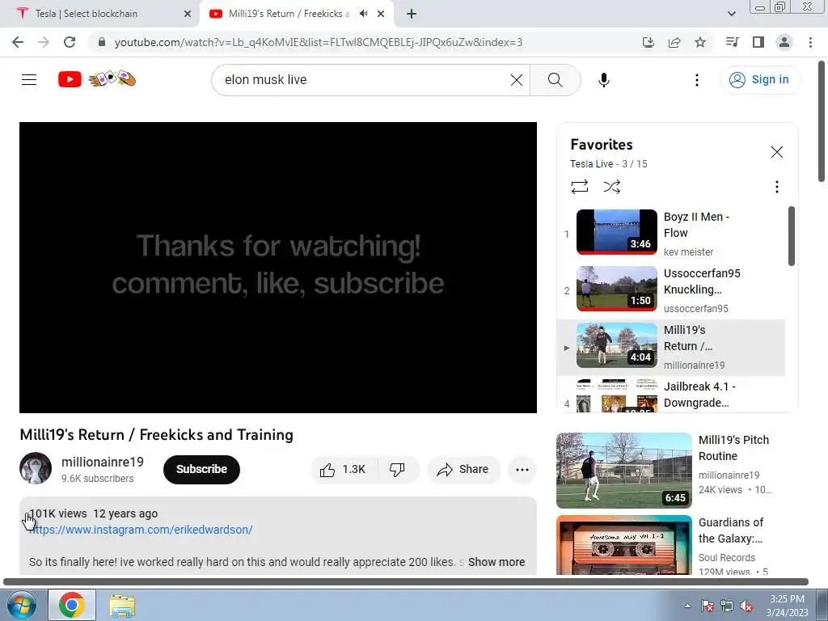This screenshot has height=621, width=828.
Task: Open Chrome profile avatar
Action: (784, 42)
